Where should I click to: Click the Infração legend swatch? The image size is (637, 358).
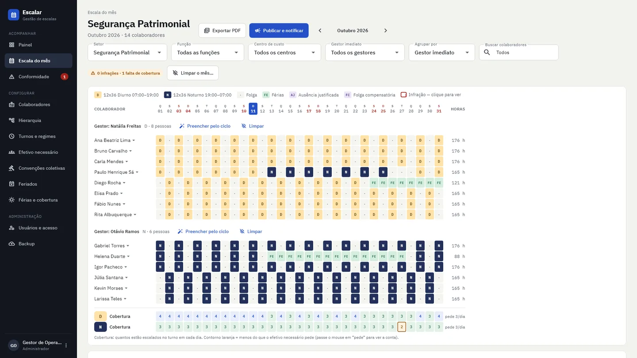[x=403, y=95]
